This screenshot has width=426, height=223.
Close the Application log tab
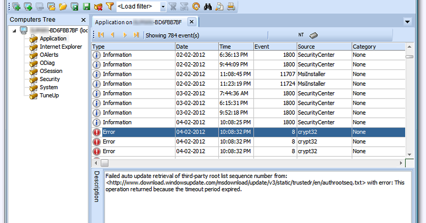[x=191, y=22]
